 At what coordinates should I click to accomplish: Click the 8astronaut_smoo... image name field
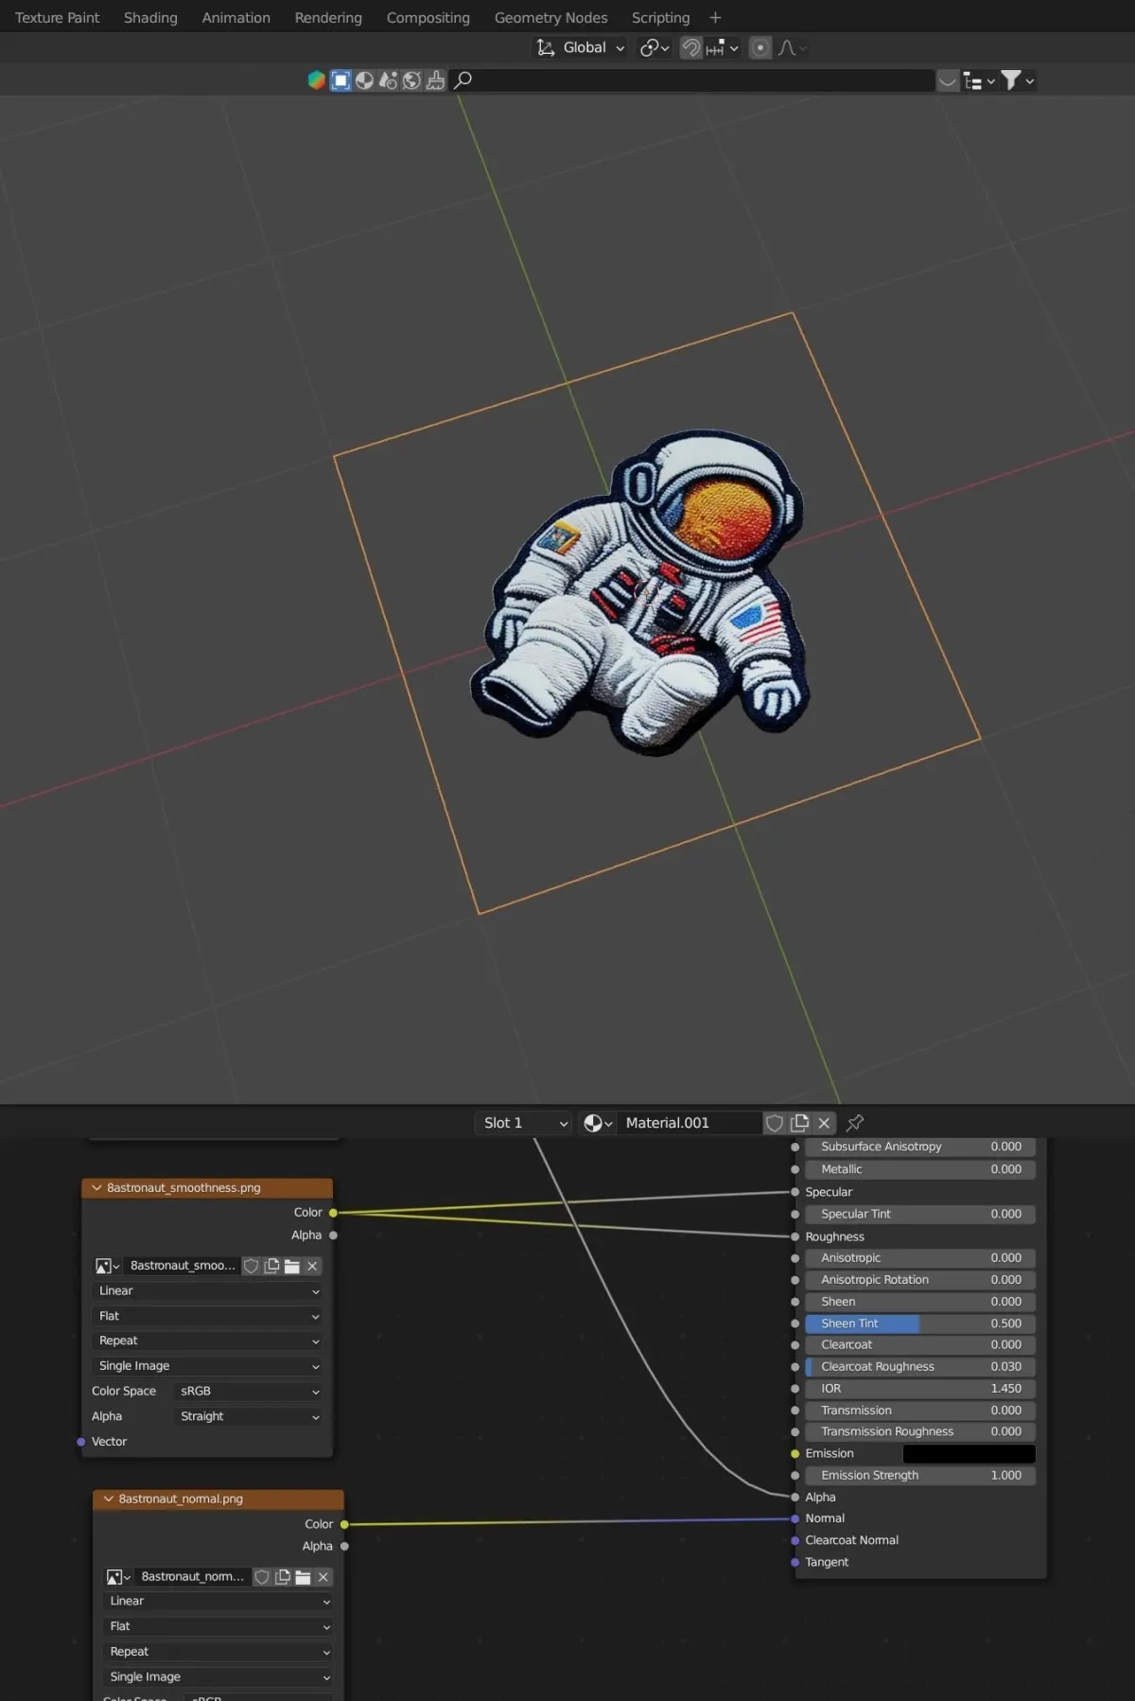pyautogui.click(x=183, y=1266)
